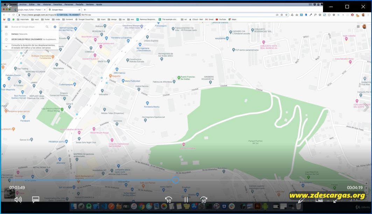Open Finder from the macOS dock
The image size is (372, 214).
[x=74, y=206]
